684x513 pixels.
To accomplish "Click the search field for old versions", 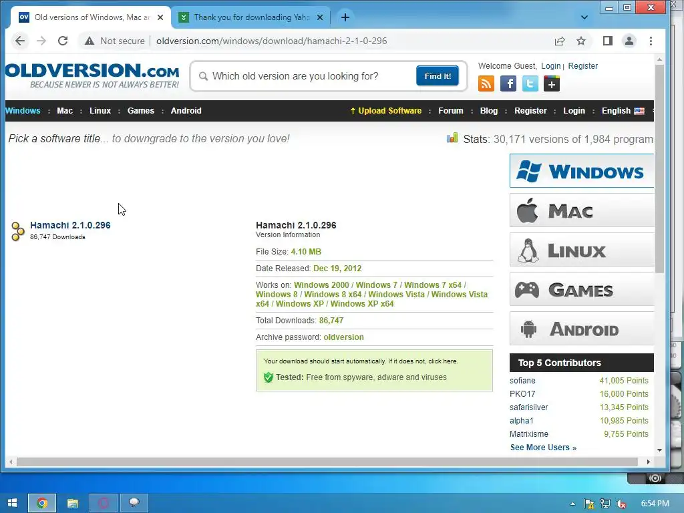I will 305,76.
